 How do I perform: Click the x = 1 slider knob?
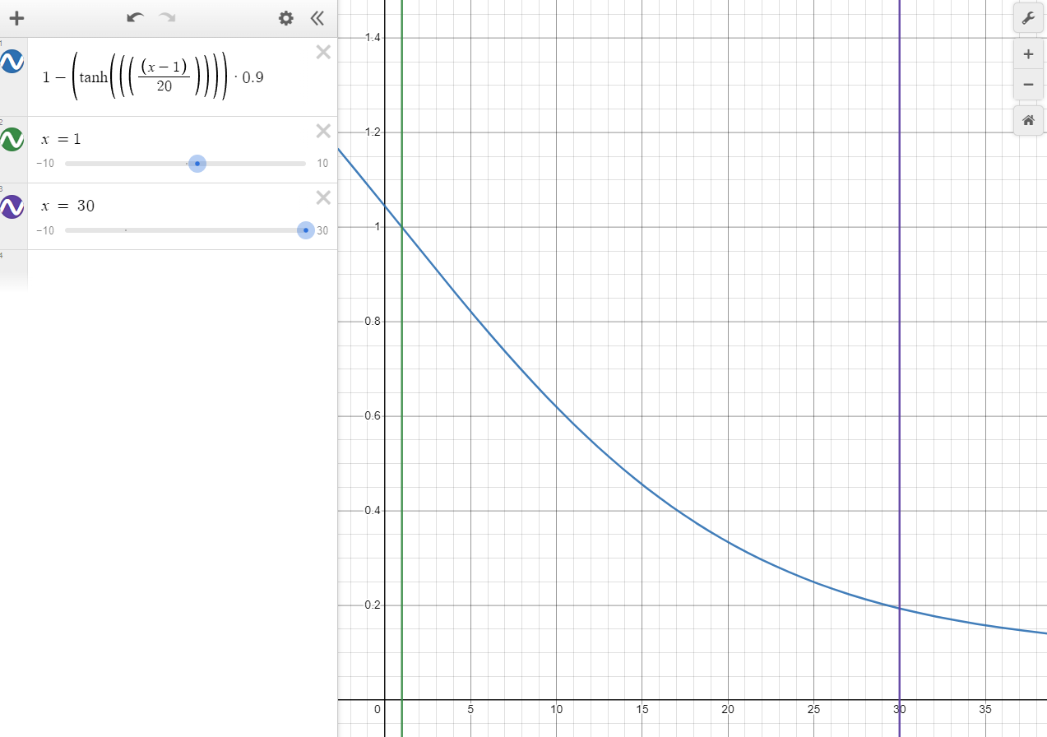coord(197,164)
